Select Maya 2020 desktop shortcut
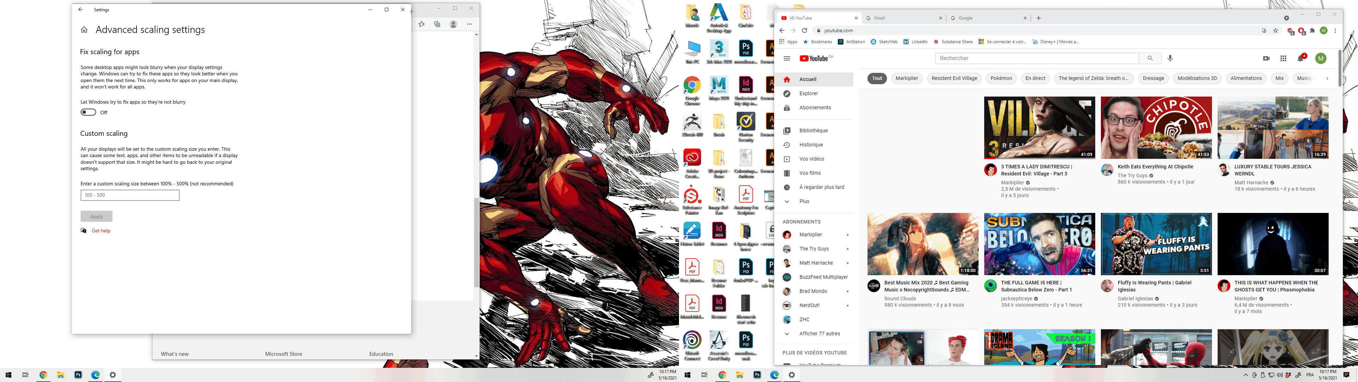The width and height of the screenshot is (1358, 382). 719,88
